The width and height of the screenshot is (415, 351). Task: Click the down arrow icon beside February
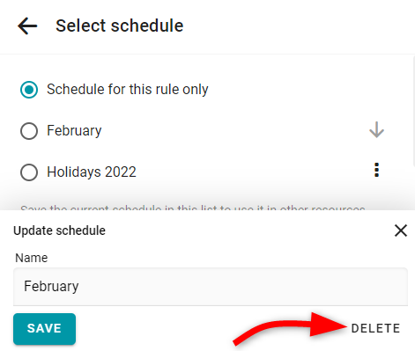tap(376, 130)
